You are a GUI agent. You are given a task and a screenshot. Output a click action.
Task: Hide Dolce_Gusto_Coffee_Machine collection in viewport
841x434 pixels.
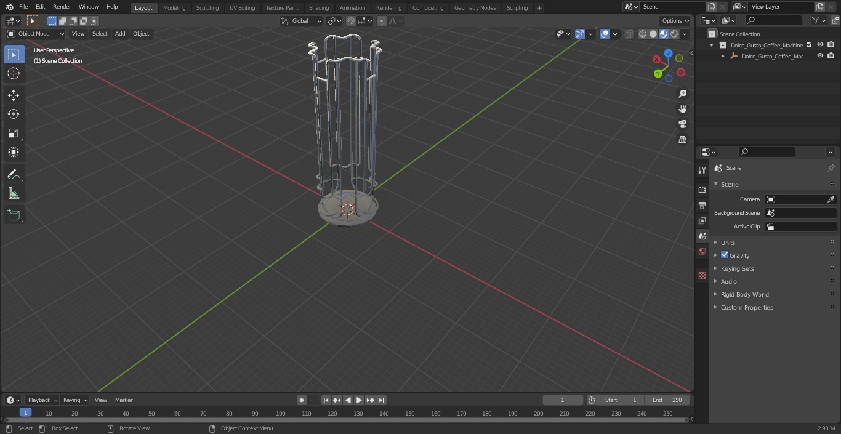[x=820, y=45]
